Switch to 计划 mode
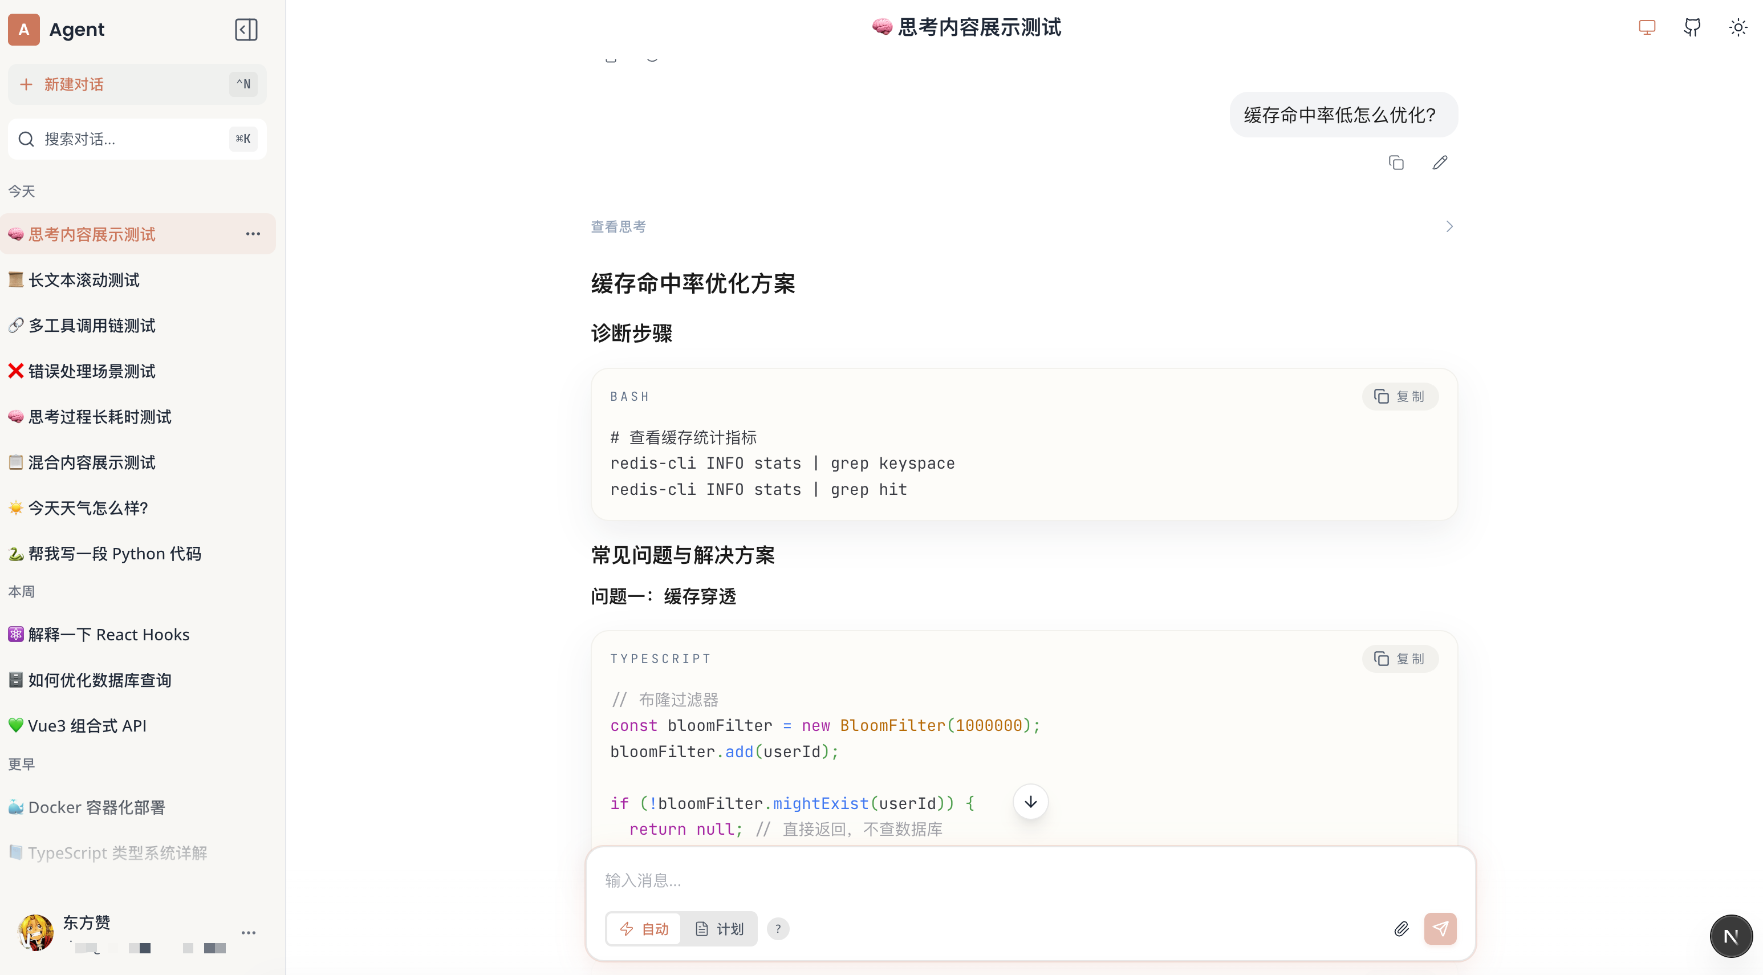1763x975 pixels. click(720, 928)
